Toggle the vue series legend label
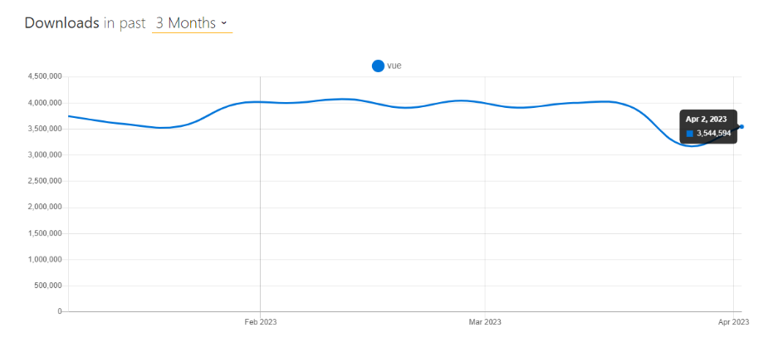 tap(394, 66)
